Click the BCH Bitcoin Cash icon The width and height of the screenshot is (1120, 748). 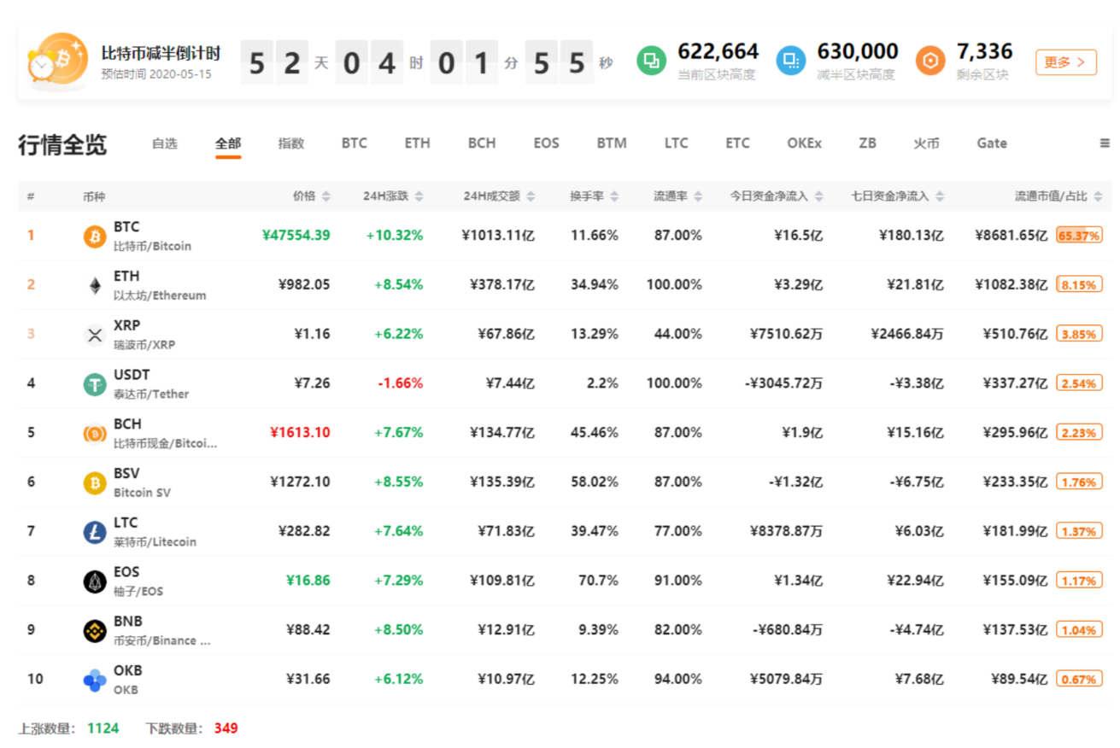coord(95,434)
